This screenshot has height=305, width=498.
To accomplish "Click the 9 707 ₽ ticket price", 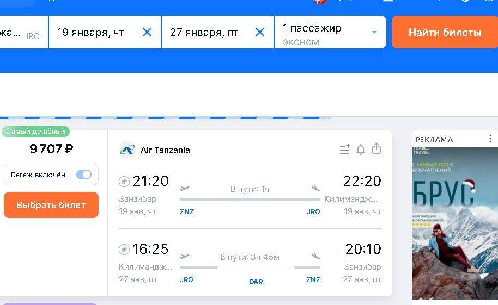I will [x=51, y=149].
